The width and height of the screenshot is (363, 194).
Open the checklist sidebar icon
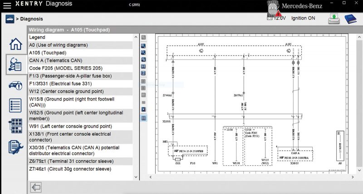click(x=15, y=105)
